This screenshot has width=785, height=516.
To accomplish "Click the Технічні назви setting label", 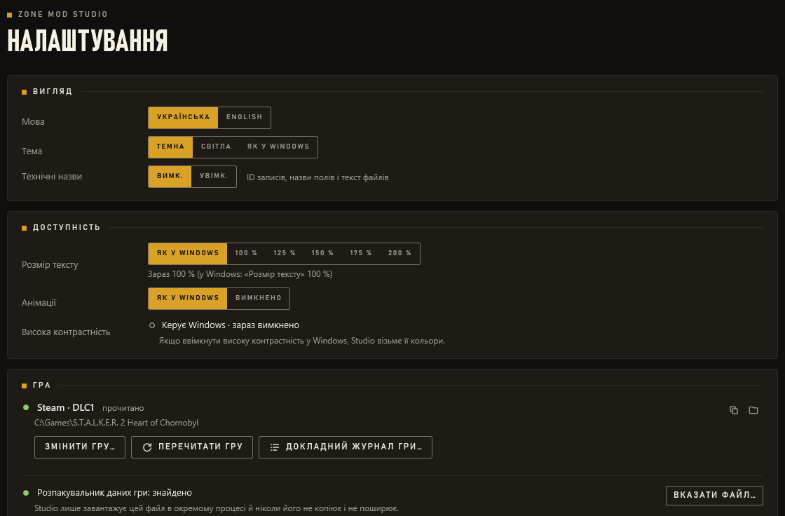I will [52, 177].
